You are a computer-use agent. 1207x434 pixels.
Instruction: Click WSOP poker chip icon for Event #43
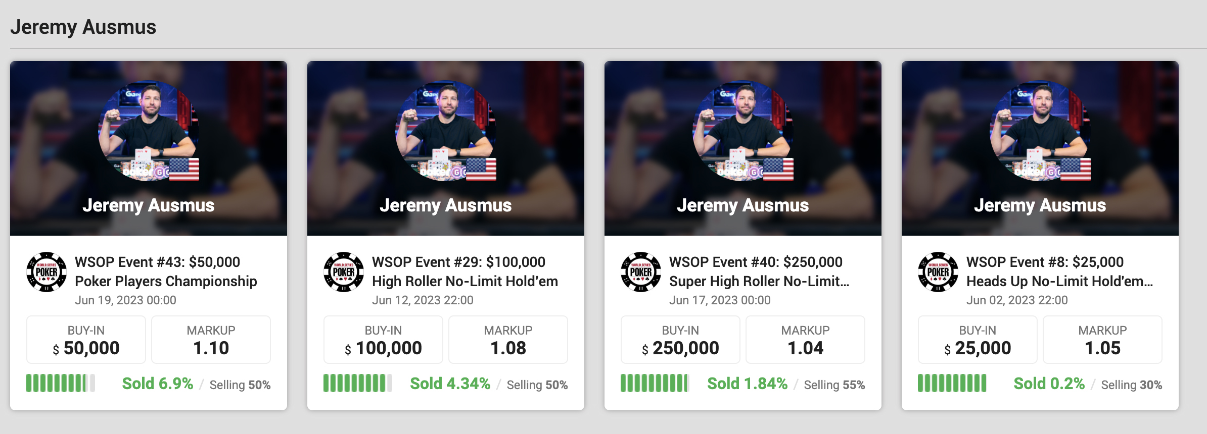point(47,272)
